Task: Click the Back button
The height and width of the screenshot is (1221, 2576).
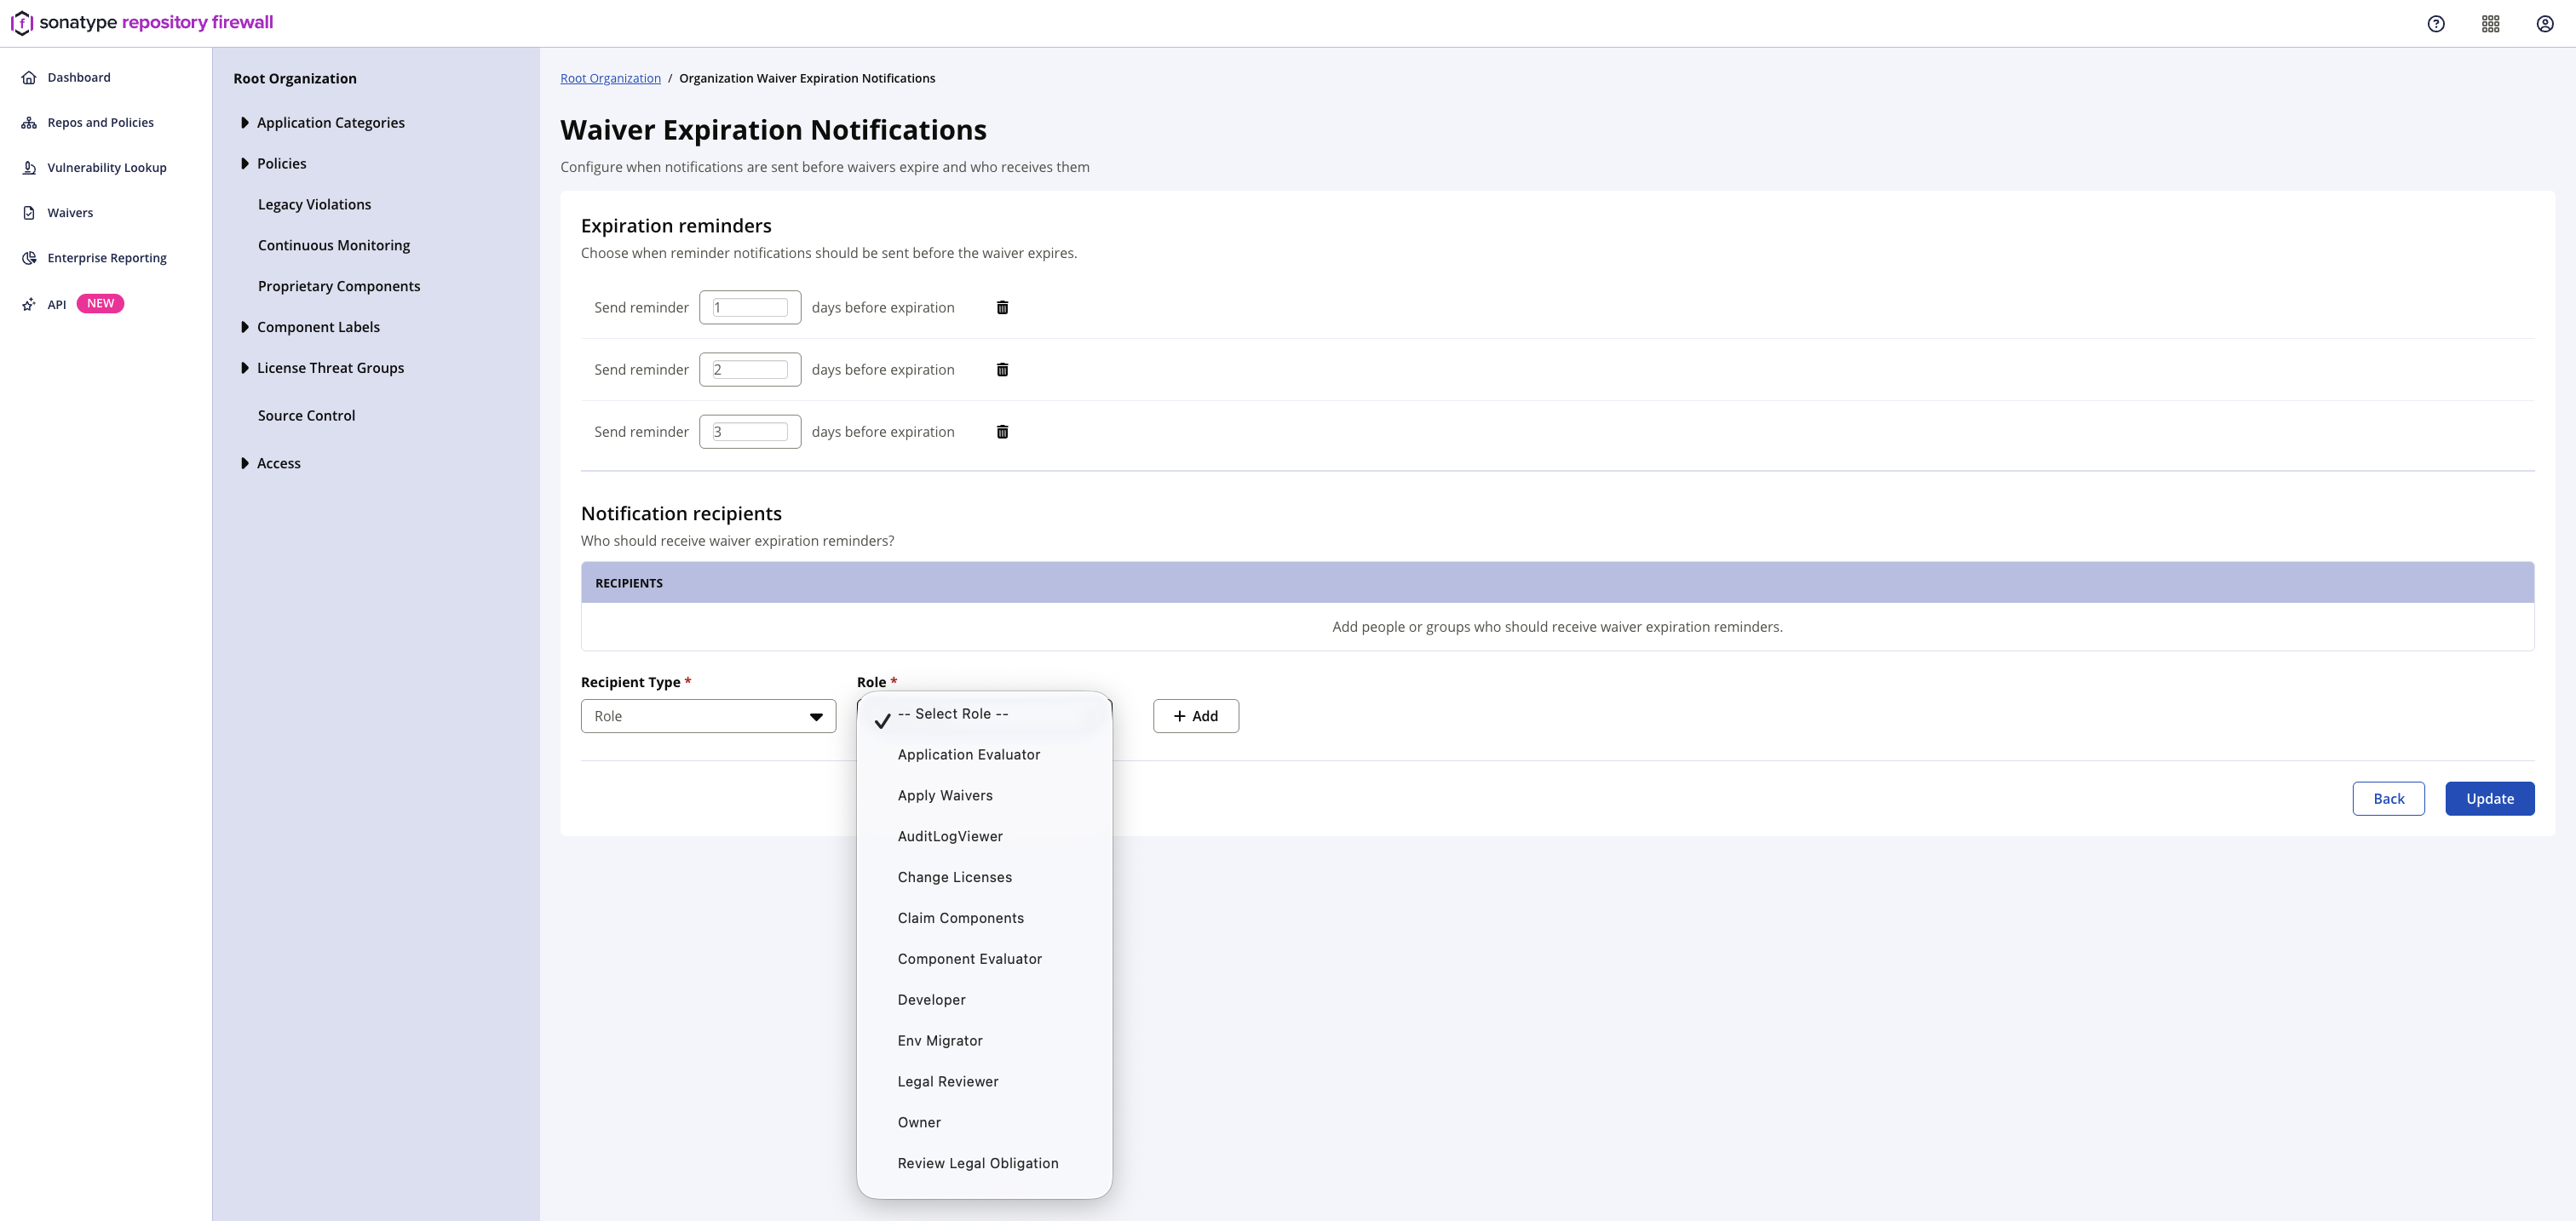Action: click(2388, 800)
